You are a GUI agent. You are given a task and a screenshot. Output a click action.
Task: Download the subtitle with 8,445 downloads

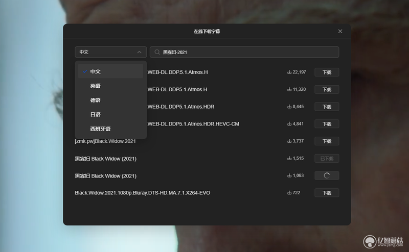(327, 107)
